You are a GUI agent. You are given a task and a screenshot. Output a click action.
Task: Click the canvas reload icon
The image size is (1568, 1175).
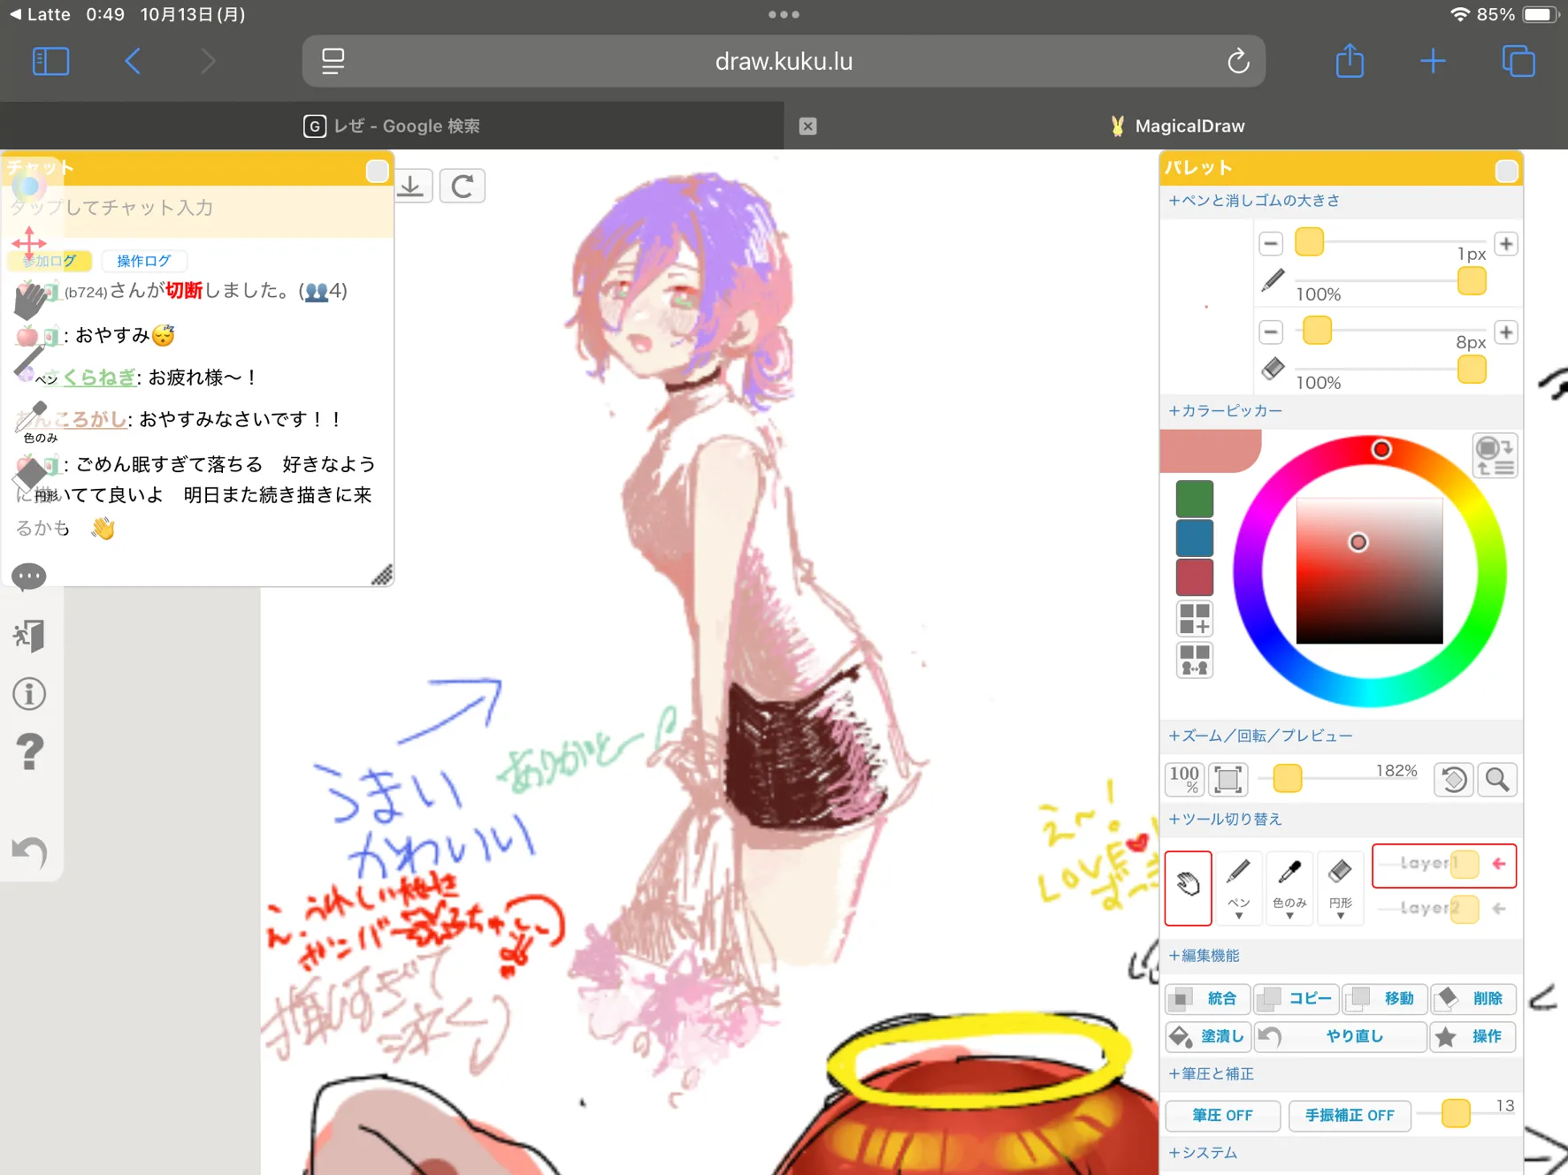[x=462, y=186]
